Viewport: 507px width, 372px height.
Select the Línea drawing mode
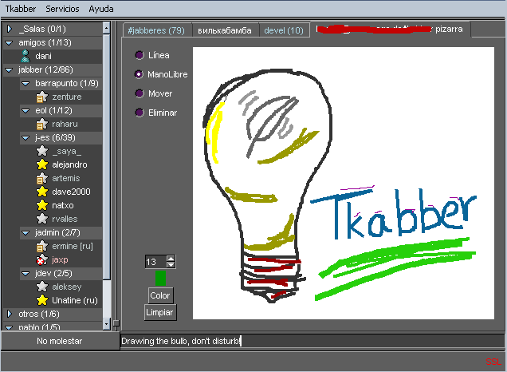click(x=140, y=55)
